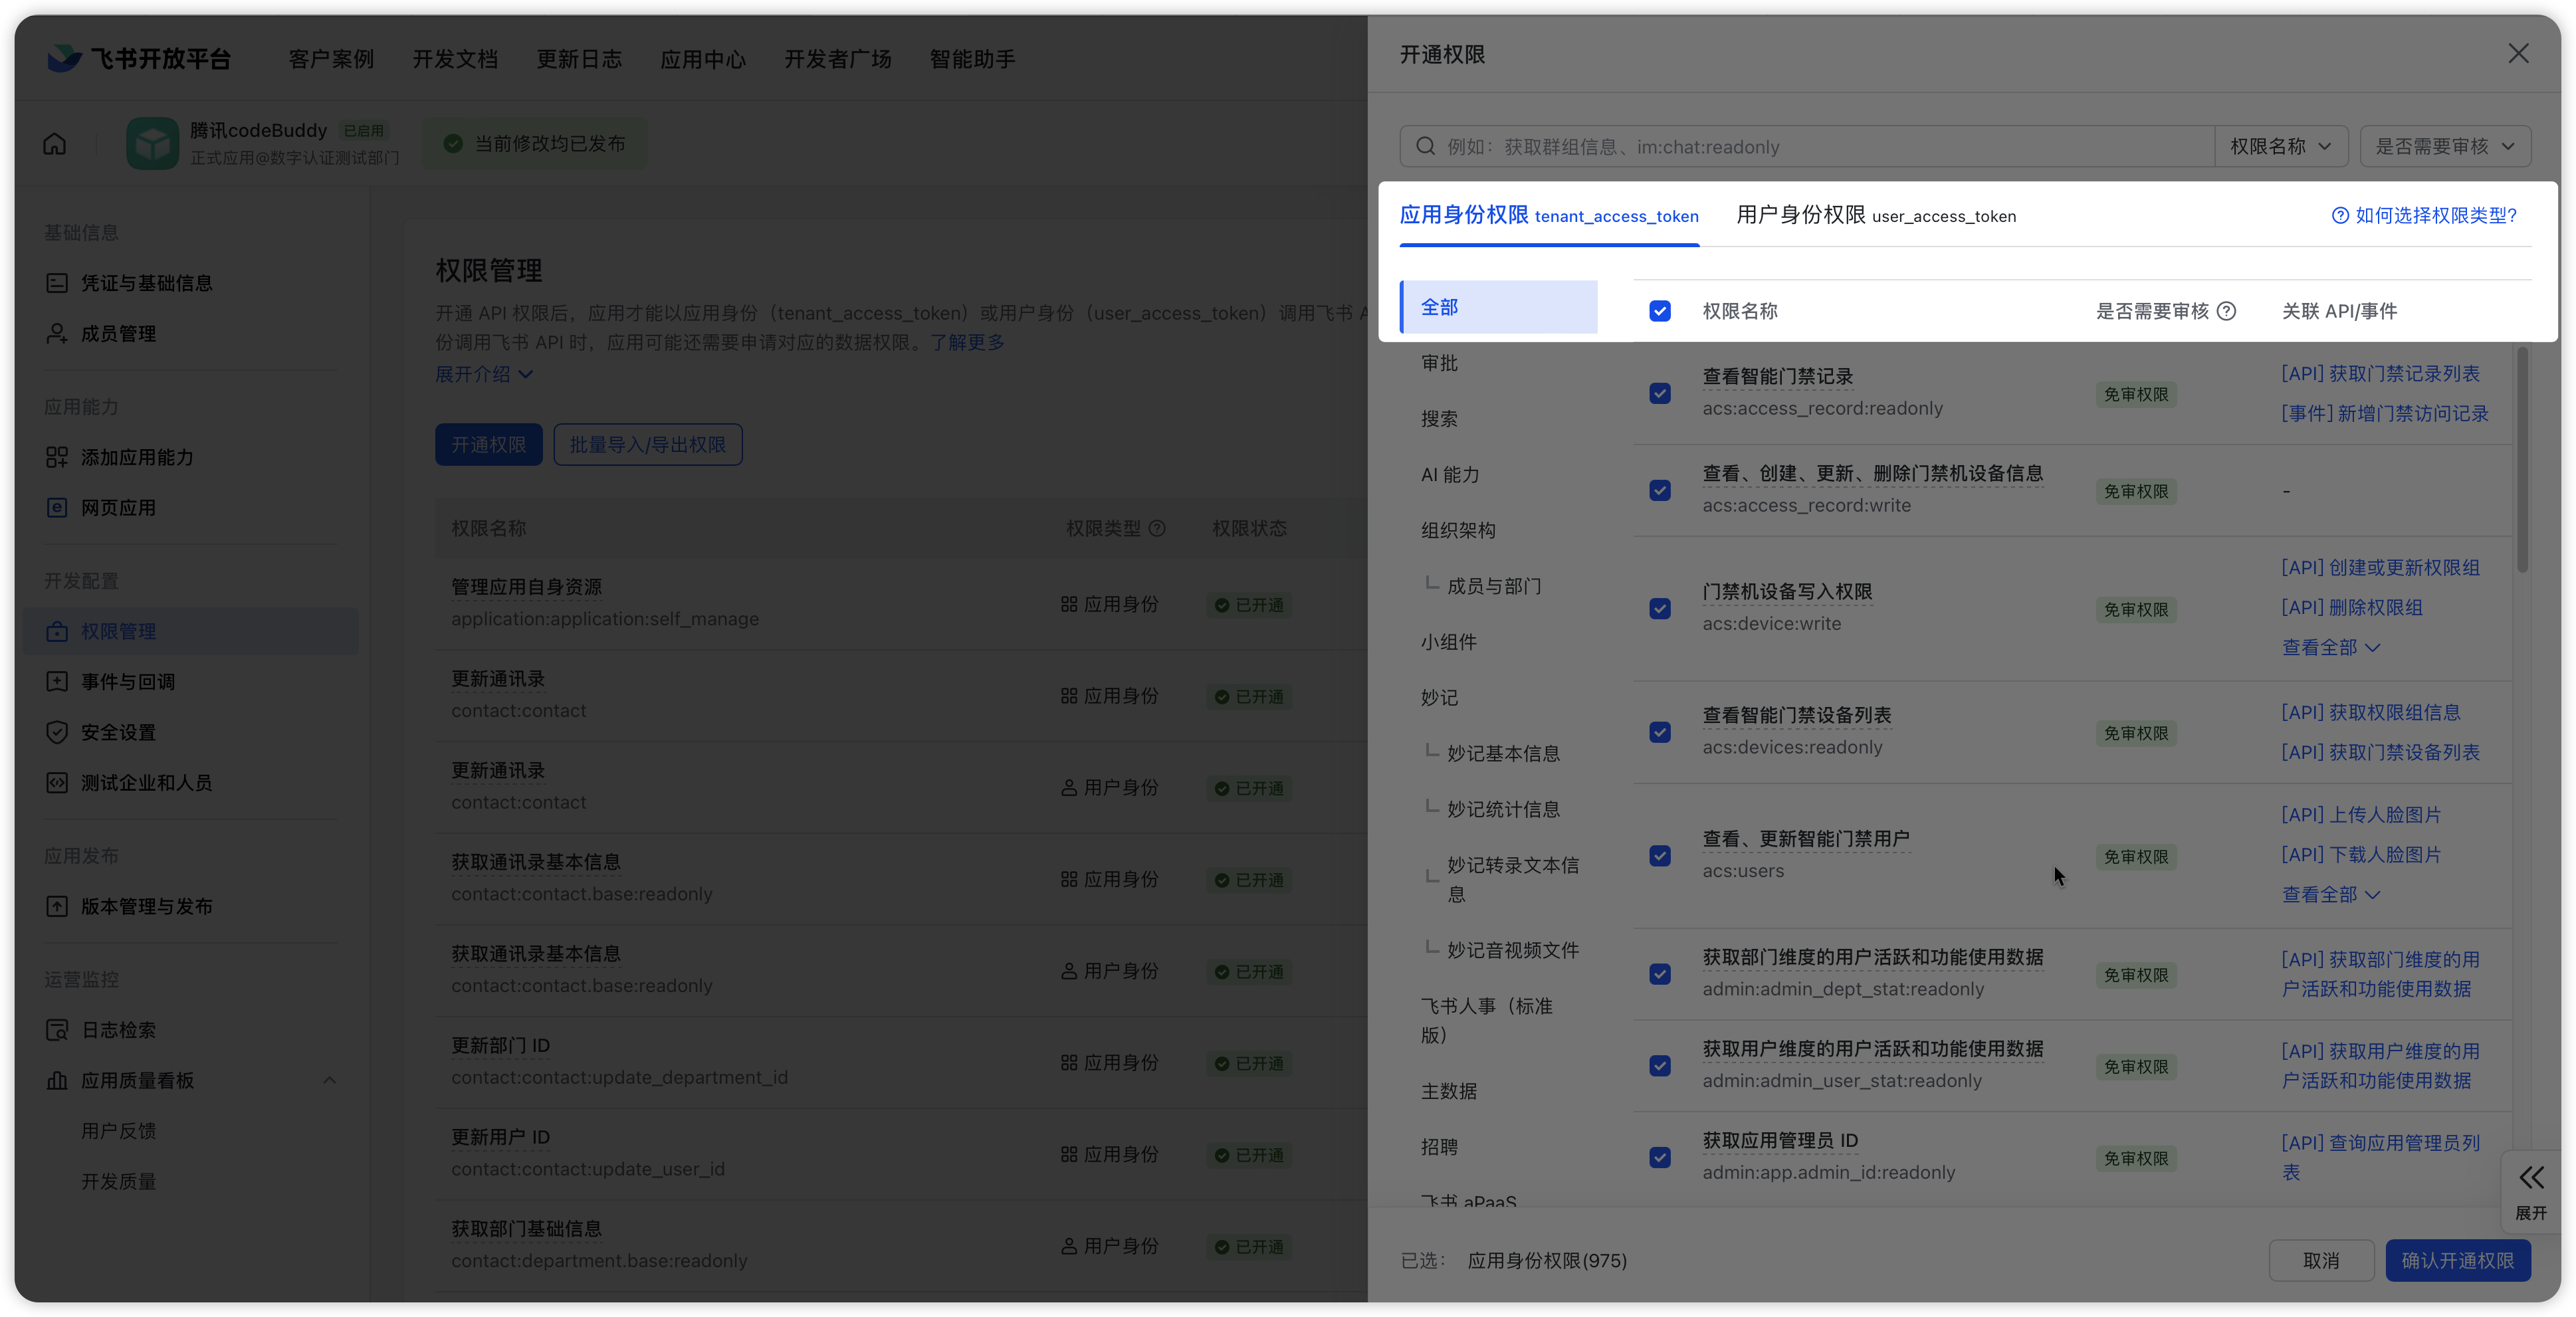The image size is (2576, 1317).
Task: Open the 权限名称 search type dropdown
Action: 2279,147
